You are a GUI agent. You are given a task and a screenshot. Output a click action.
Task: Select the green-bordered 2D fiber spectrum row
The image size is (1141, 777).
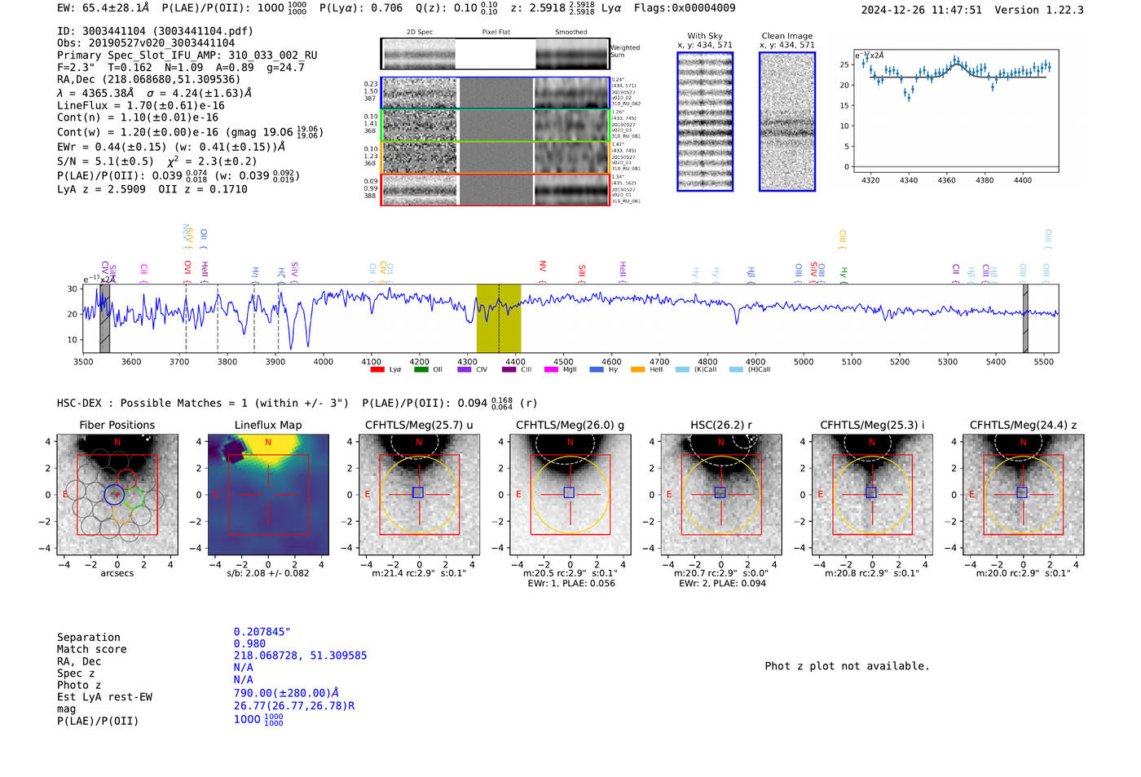click(496, 126)
